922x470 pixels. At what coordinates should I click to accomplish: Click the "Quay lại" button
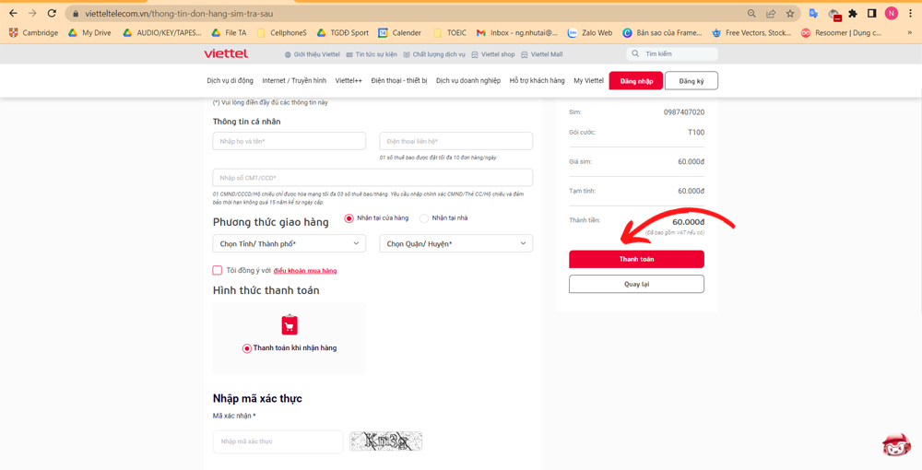click(x=636, y=284)
